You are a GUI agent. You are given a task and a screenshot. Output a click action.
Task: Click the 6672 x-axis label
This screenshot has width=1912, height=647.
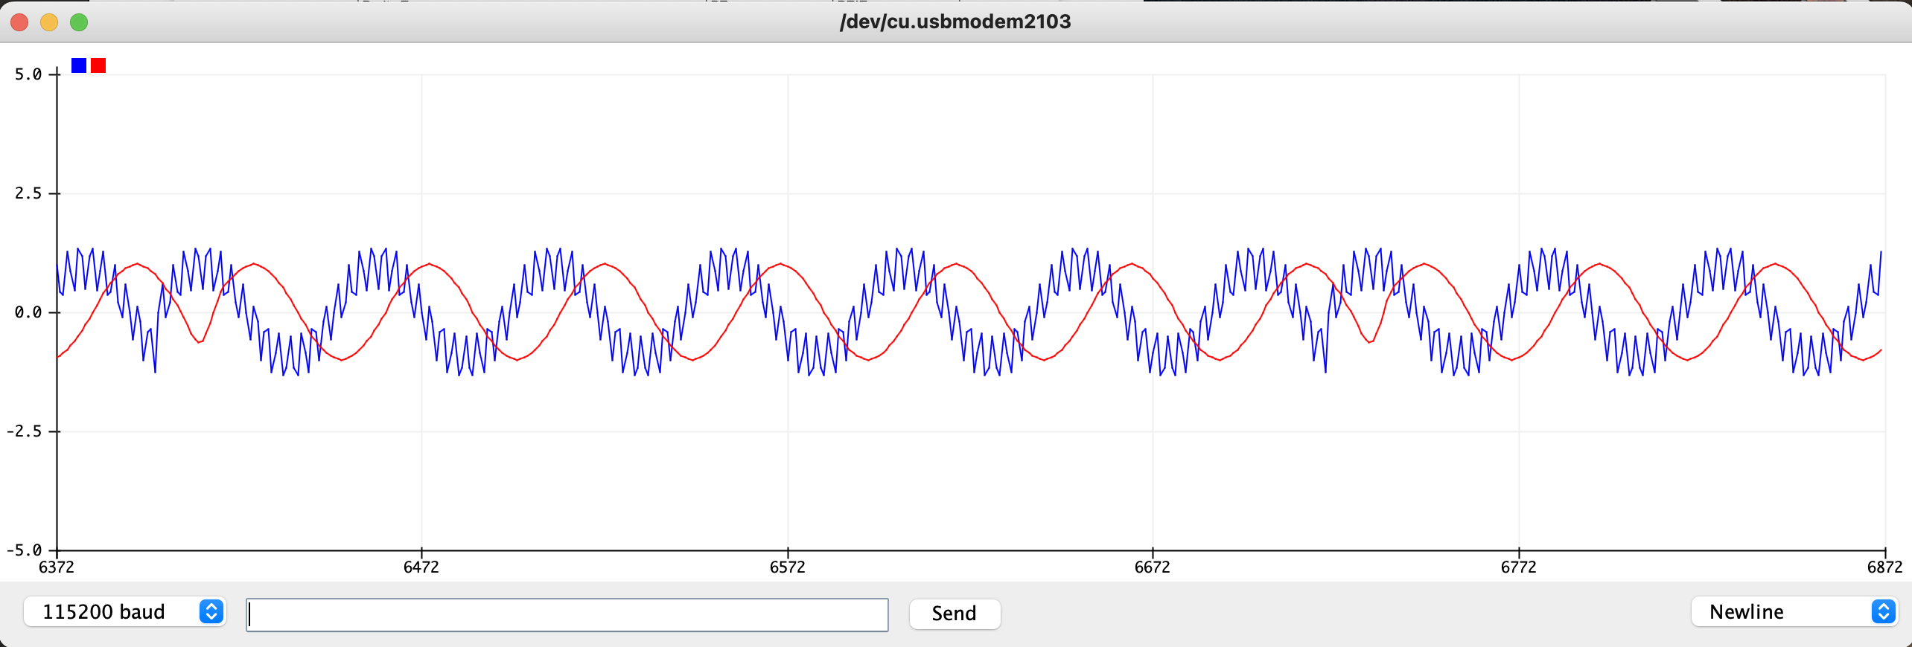click(x=1153, y=567)
